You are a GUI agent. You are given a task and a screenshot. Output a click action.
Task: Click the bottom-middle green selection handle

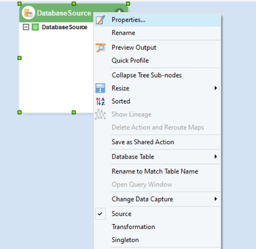pos(74,112)
